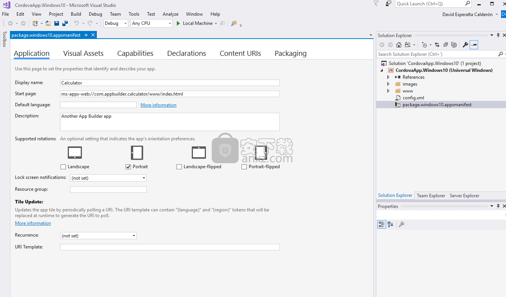Open the Project menu
The height and width of the screenshot is (297, 506).
(x=56, y=14)
